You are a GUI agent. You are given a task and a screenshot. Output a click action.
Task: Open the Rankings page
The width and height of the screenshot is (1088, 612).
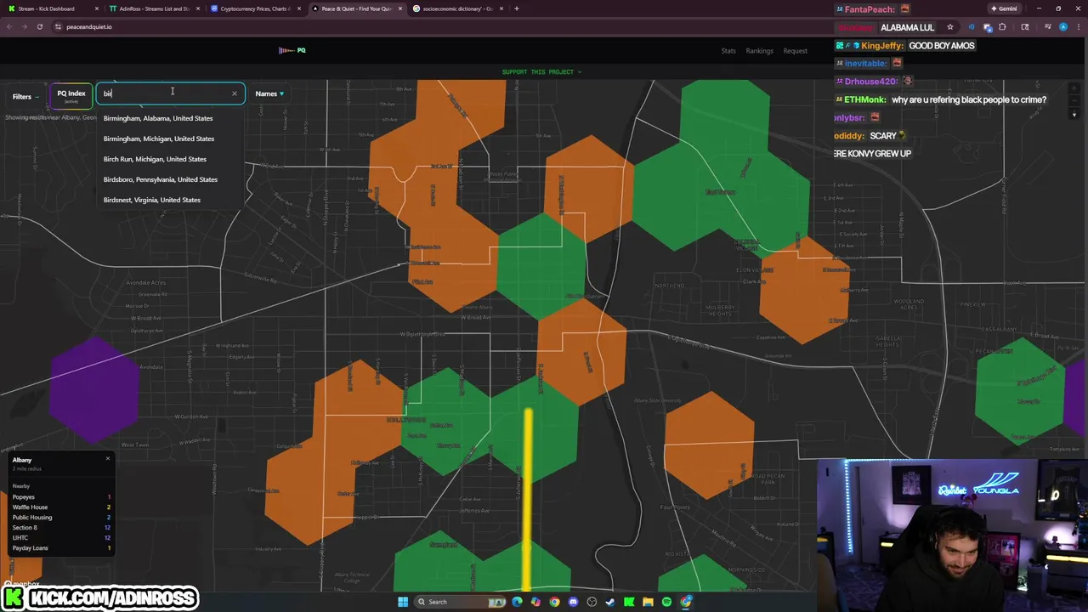click(760, 51)
